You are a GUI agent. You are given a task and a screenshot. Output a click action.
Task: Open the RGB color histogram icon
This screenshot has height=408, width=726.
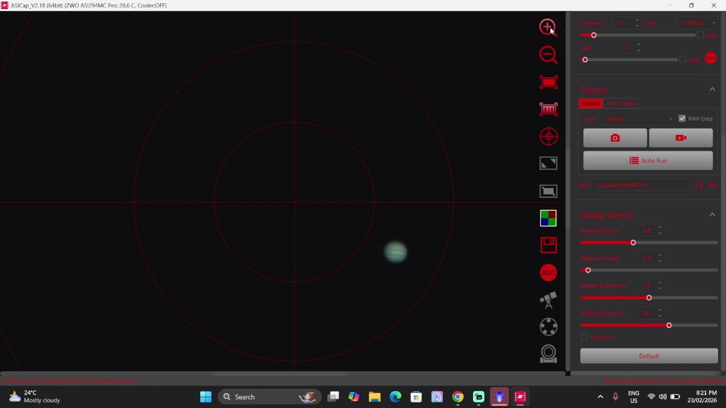pos(548,218)
